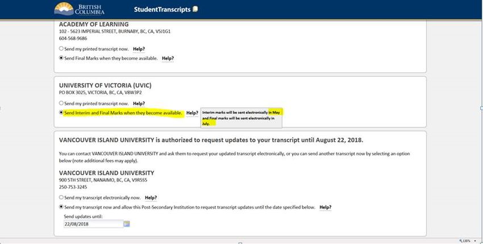Select VIU Send my transcript electronically now
This screenshot has width=483, height=244.
[x=61, y=197]
